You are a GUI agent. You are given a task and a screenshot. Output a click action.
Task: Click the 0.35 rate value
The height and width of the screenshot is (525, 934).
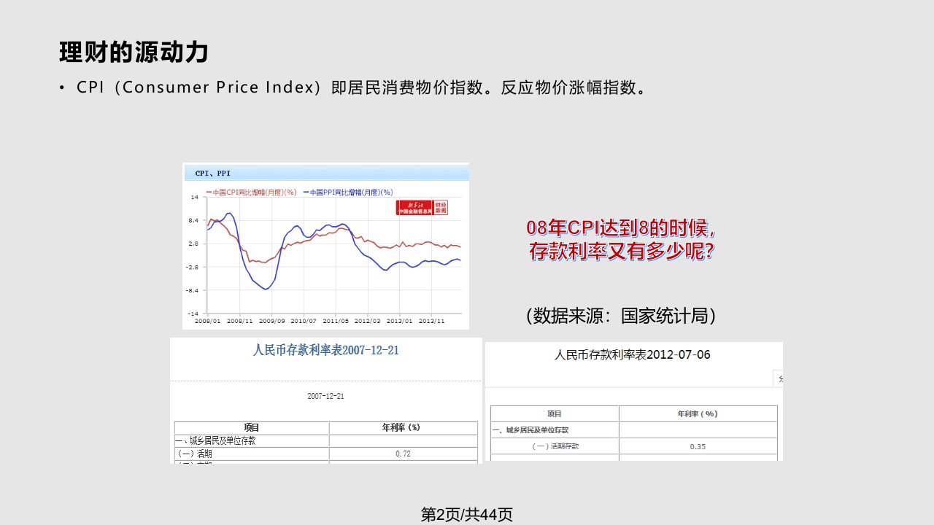coord(698,446)
